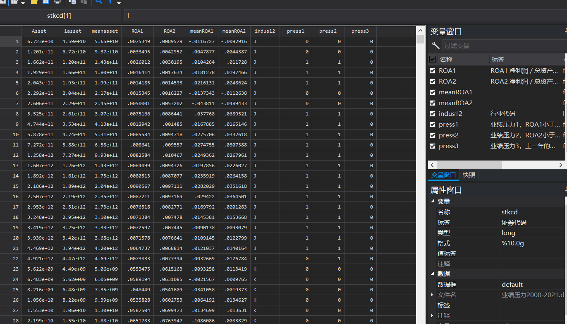Click the variables list horizontal scrollbar thumb
Image resolution: width=567 pixels, height=324 pixels.
469,165
